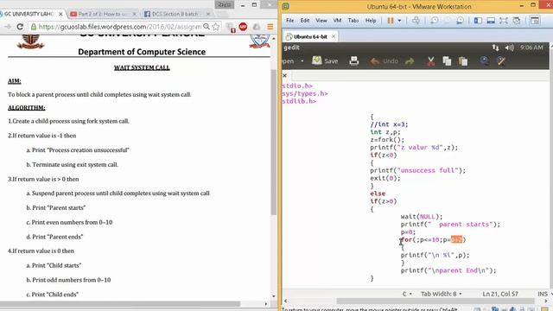Close the gedit document tab

tap(284, 75)
